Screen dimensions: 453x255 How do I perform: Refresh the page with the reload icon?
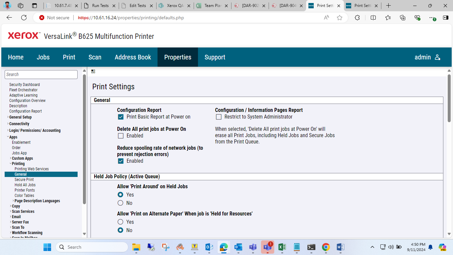(24, 18)
